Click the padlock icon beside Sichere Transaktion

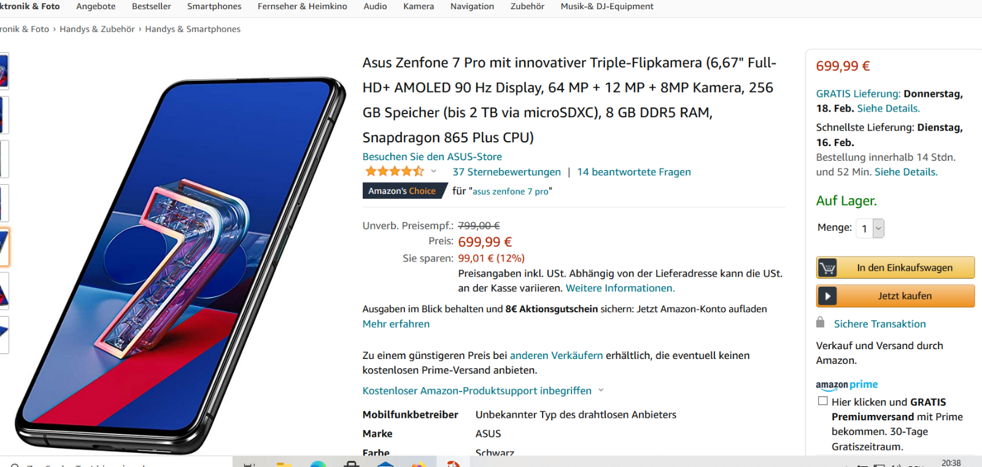point(820,322)
